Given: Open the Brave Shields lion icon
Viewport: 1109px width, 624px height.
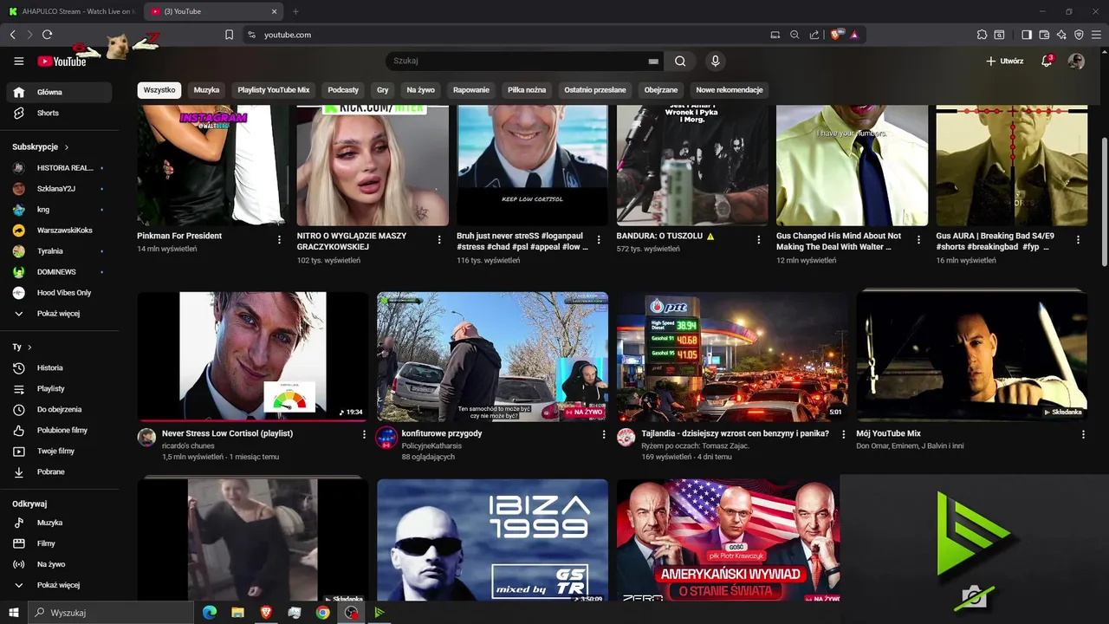Looking at the screenshot, I should point(836,35).
